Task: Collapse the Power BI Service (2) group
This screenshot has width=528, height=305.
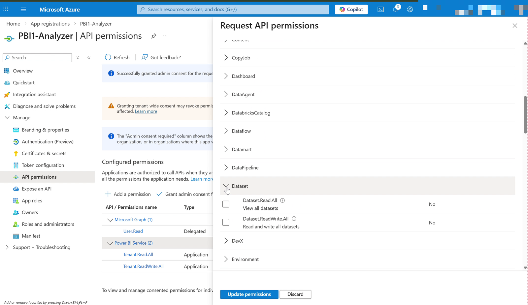Action: click(x=110, y=243)
